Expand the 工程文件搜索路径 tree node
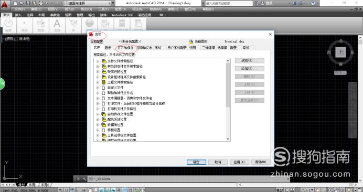Image resolution: width=363 pixels, height=192 pixels. [98, 82]
